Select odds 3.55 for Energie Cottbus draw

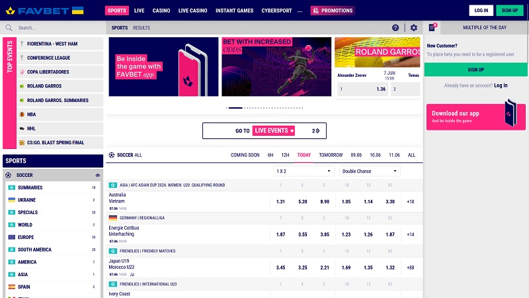(303, 234)
